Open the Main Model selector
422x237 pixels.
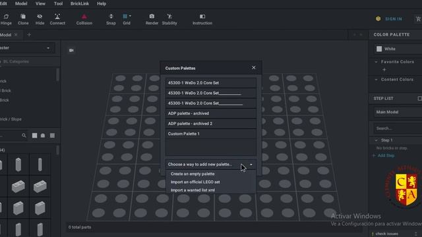[398, 112]
